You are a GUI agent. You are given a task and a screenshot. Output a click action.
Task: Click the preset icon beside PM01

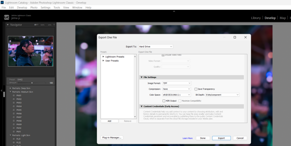14,96
